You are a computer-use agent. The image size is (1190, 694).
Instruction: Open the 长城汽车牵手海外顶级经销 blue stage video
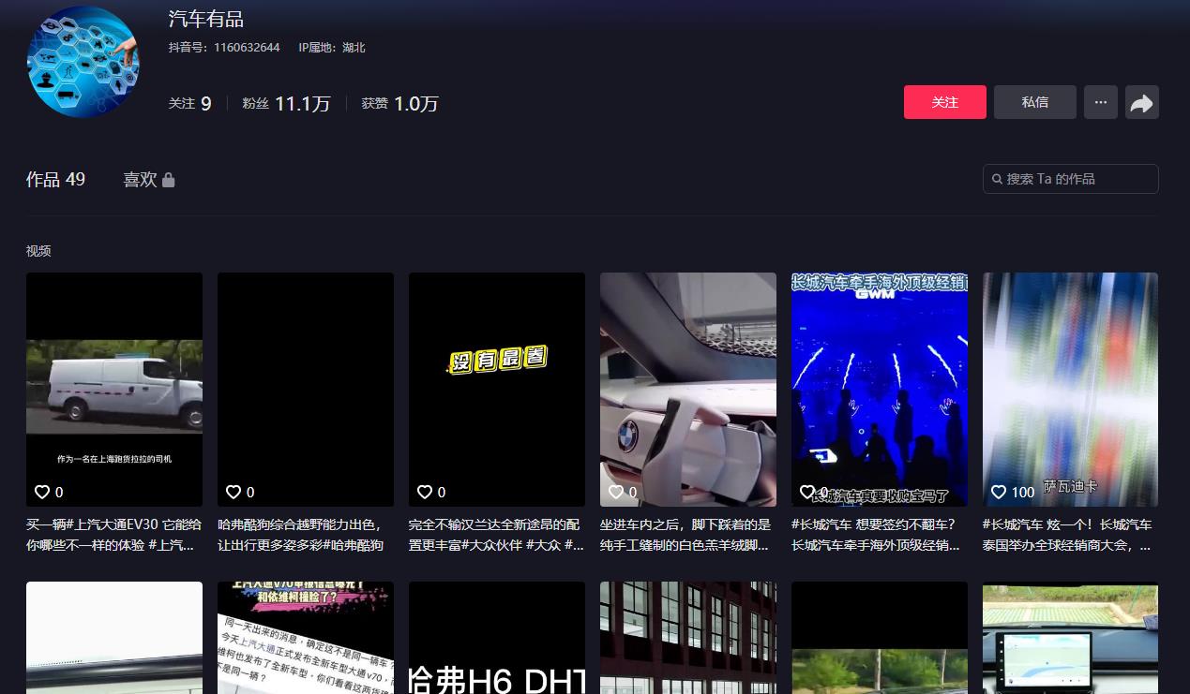(x=880, y=390)
